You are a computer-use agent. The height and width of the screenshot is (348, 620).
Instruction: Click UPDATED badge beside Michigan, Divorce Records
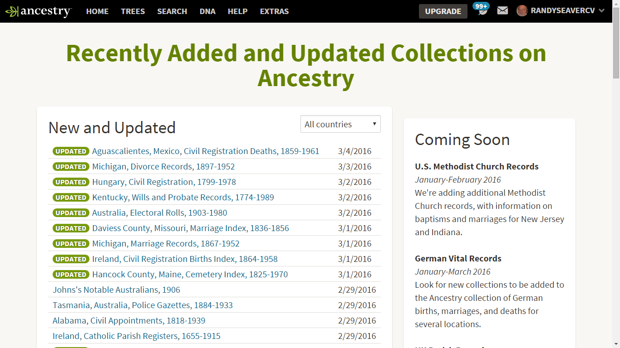click(x=70, y=167)
